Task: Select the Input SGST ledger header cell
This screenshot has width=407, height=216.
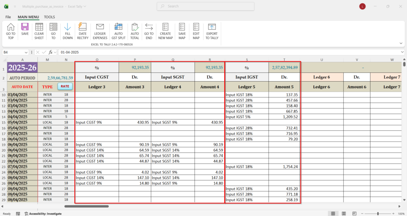Action: point(172,77)
